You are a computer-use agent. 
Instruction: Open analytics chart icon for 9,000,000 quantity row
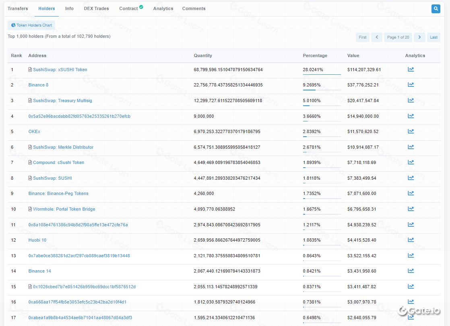coord(411,116)
